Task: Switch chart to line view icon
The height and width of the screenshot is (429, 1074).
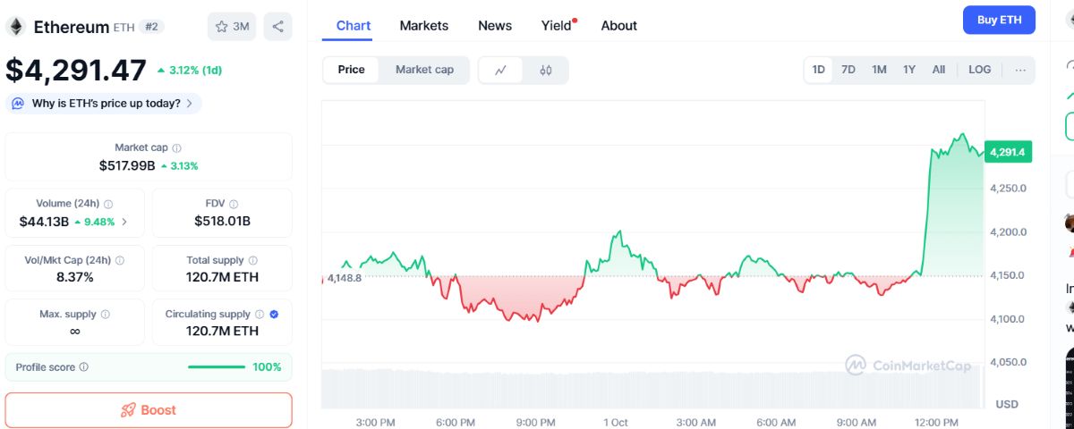Action: 501,70
